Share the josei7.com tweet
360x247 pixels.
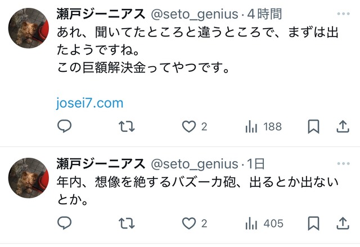343,127
